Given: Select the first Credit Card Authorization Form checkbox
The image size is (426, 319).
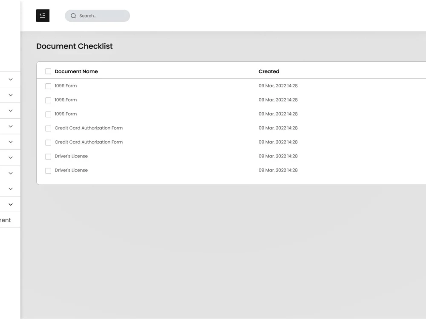Looking at the screenshot, I should tap(48, 128).
